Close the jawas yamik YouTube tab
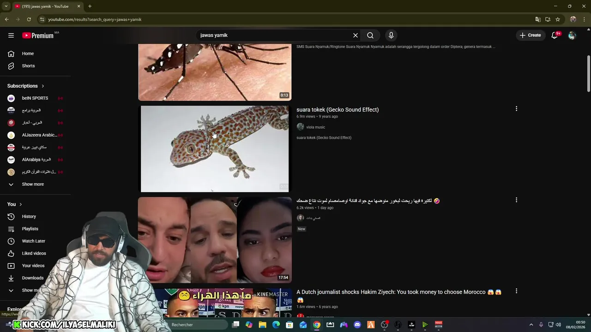 78,6
